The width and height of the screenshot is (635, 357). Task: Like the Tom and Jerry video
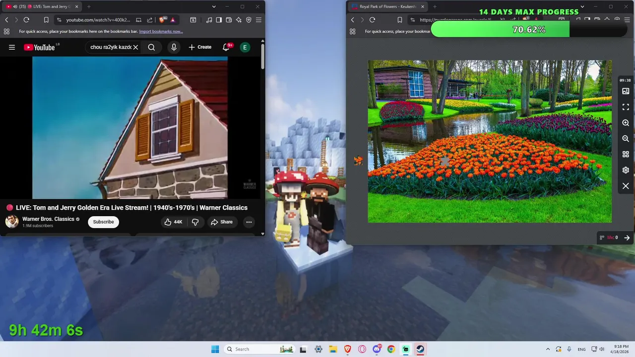[173, 222]
